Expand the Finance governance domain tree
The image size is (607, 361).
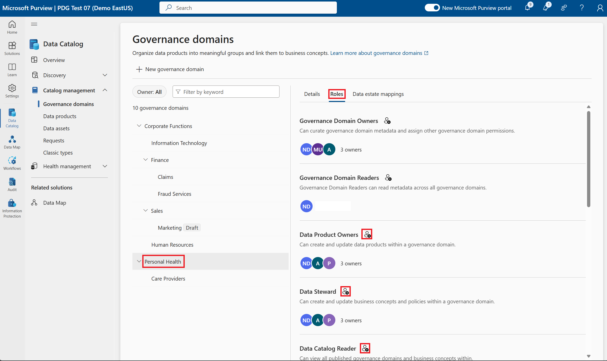click(145, 159)
